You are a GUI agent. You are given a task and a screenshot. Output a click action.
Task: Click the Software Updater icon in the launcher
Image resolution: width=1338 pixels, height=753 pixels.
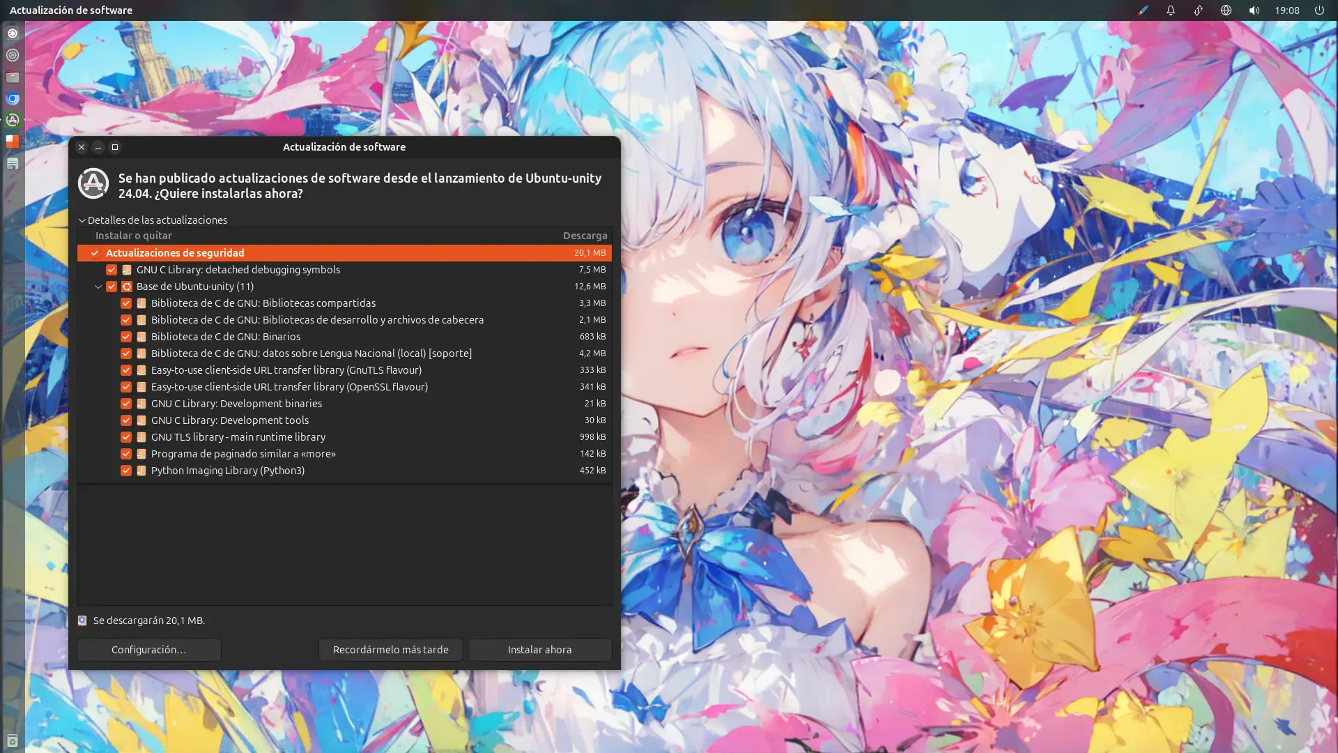click(13, 120)
